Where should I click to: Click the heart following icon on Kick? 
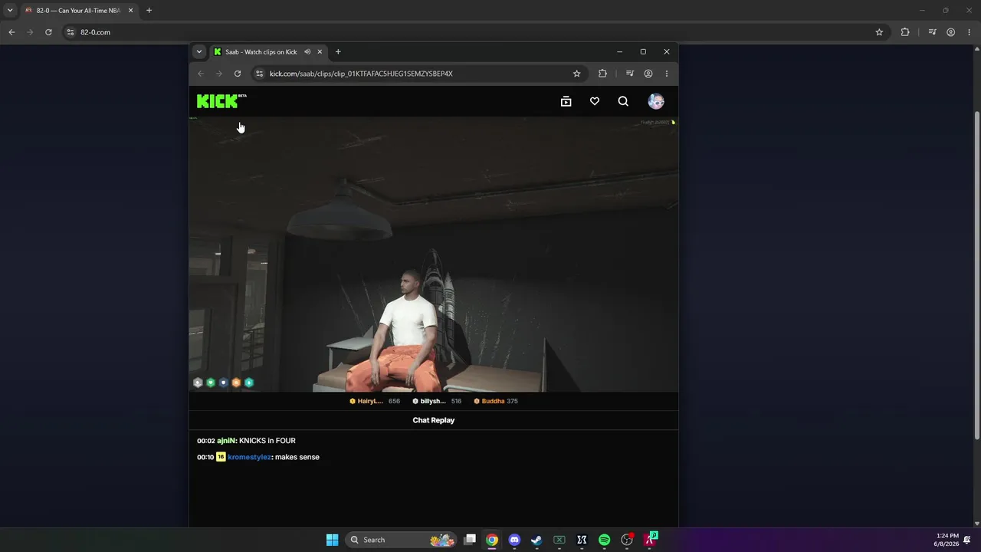tap(595, 101)
